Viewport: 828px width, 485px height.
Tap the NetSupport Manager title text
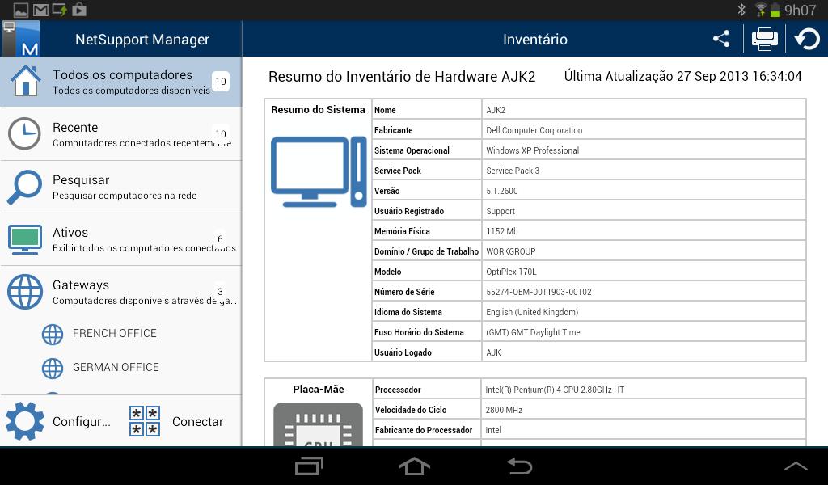tap(142, 40)
